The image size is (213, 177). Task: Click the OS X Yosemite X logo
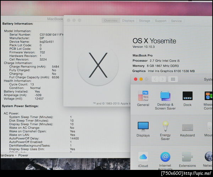click(x=98, y=65)
